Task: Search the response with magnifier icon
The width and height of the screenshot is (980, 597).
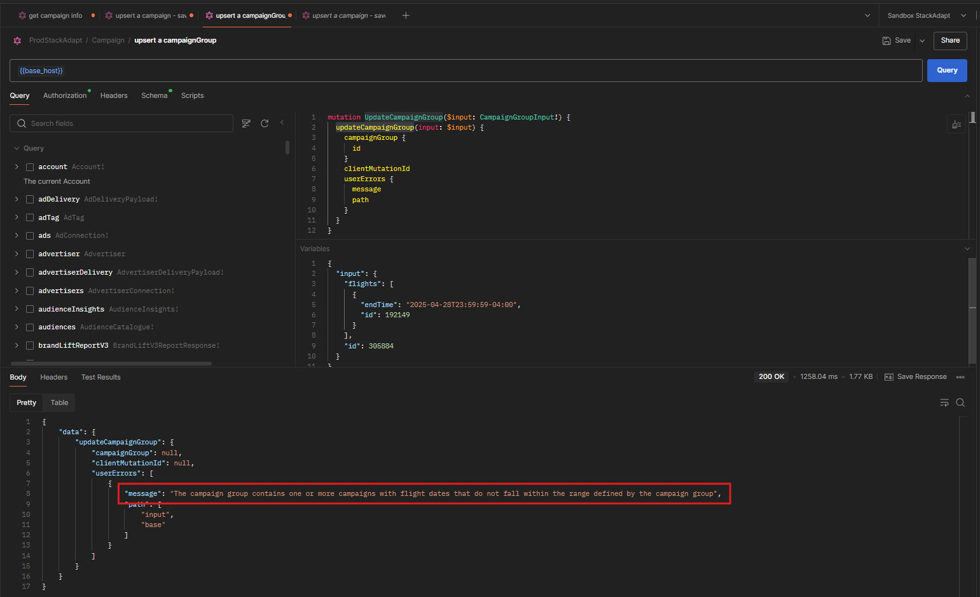Action: pos(960,402)
